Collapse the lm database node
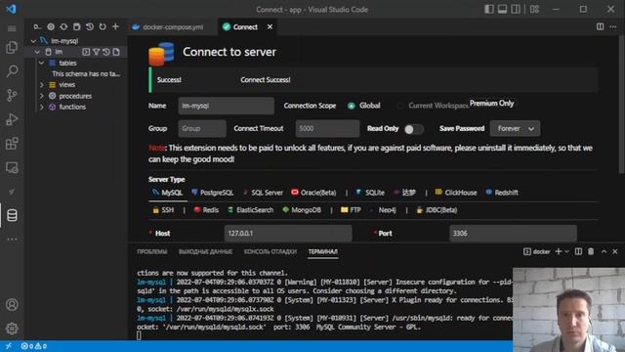The width and height of the screenshot is (625, 352). point(37,52)
